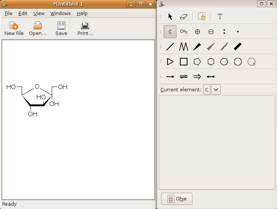Choose the squiggle bond tool

224,47
